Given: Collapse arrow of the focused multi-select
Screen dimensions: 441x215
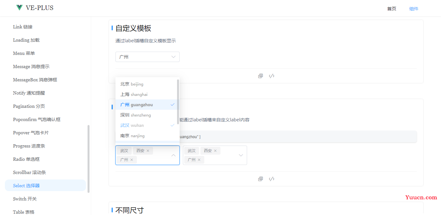Looking at the screenshot, I should point(173,155).
